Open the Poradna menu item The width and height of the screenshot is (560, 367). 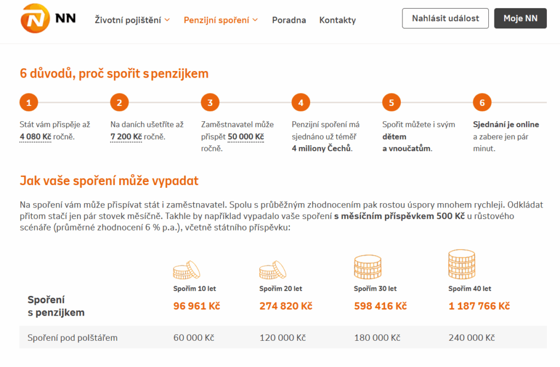click(x=289, y=20)
